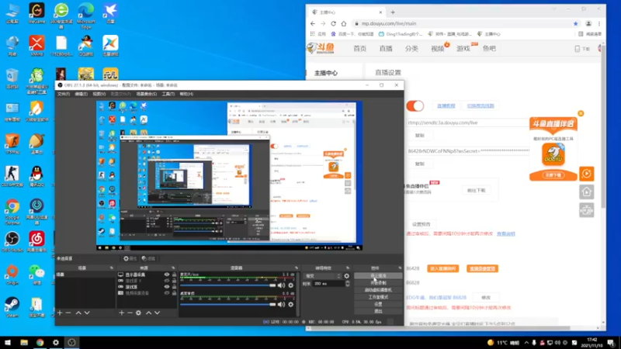Image resolution: width=621 pixels, height=349 pixels.
Task: Toggle visibility of video capture device source
Action: [167, 293]
